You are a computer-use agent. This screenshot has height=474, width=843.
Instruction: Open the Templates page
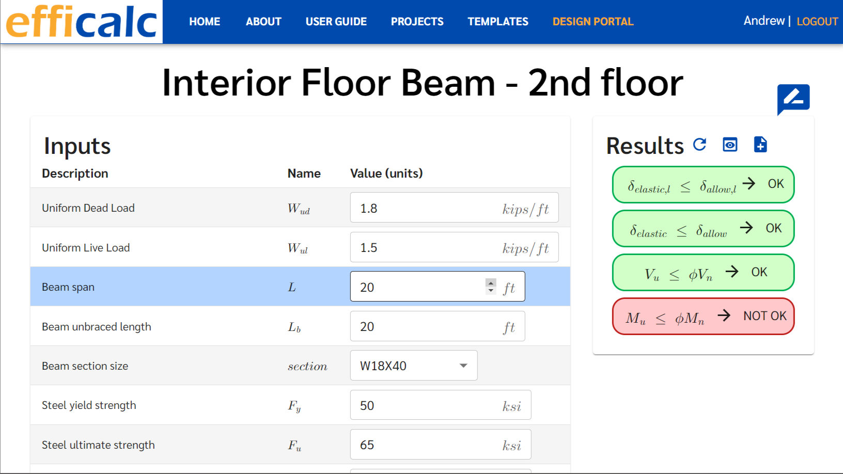click(x=498, y=22)
